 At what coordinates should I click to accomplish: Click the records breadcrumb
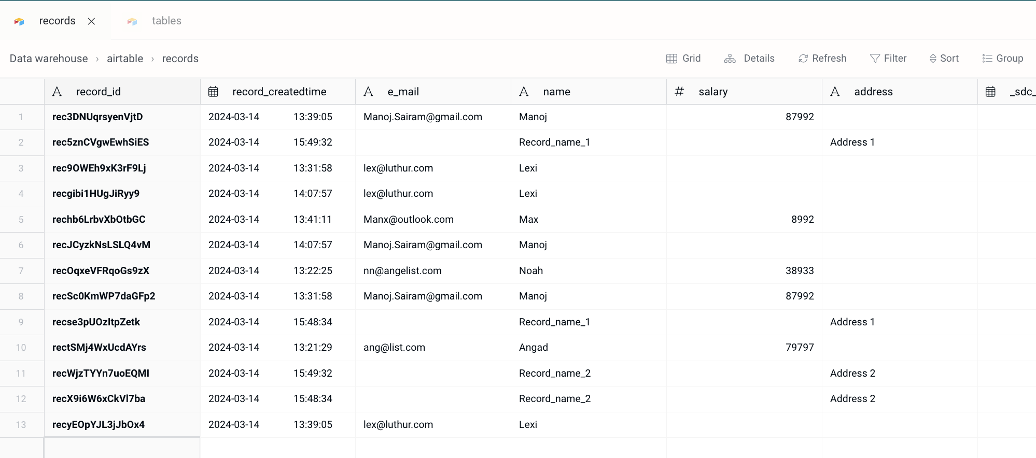[x=180, y=59]
